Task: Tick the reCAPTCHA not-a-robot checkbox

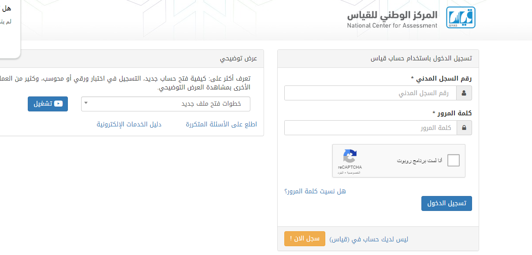Action: click(x=453, y=160)
